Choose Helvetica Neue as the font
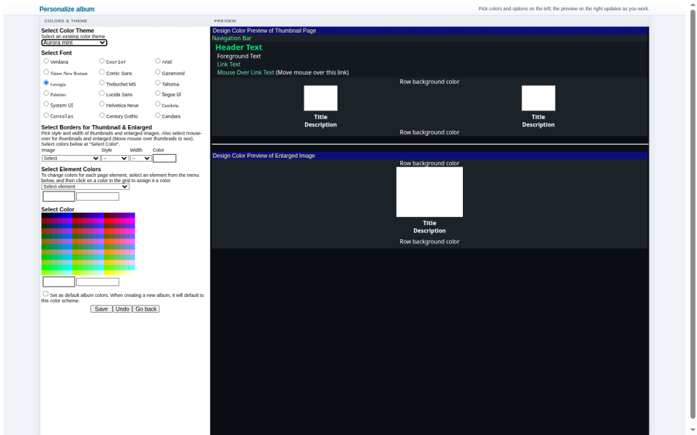 [102, 104]
